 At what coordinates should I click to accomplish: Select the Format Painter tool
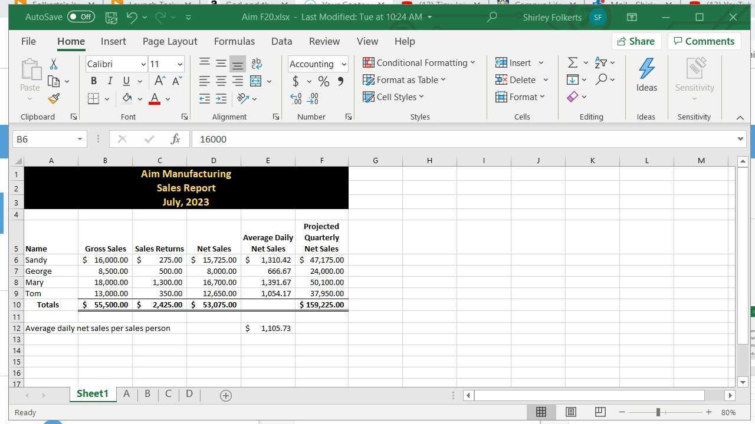54,98
